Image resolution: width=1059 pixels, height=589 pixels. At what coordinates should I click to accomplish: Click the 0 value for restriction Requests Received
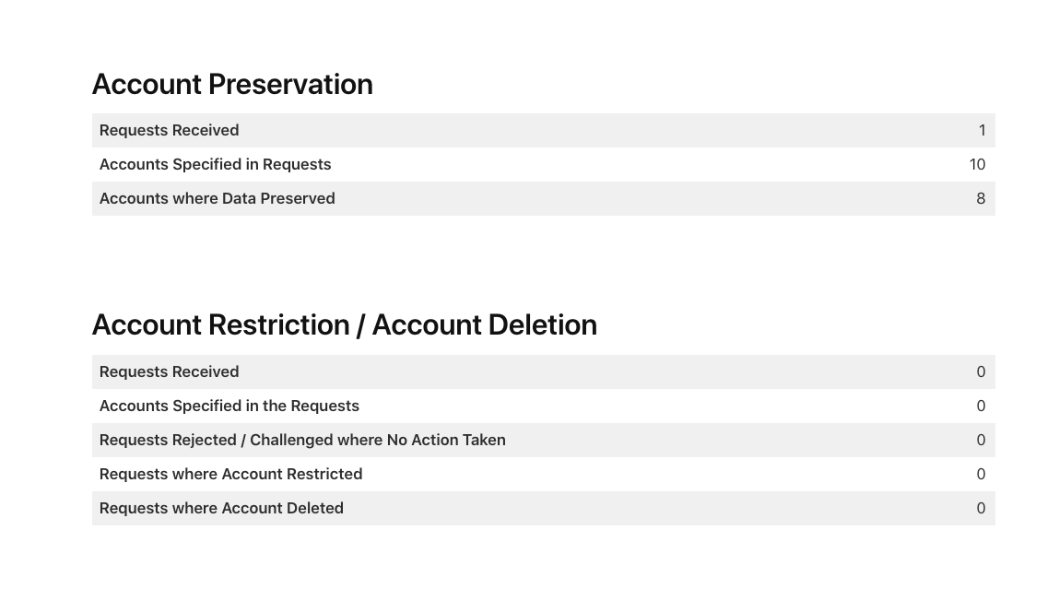981,371
